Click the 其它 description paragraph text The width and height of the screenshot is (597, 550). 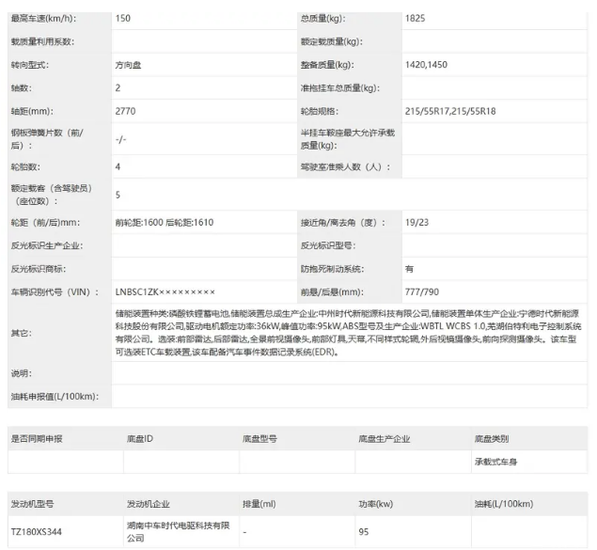[348, 333]
